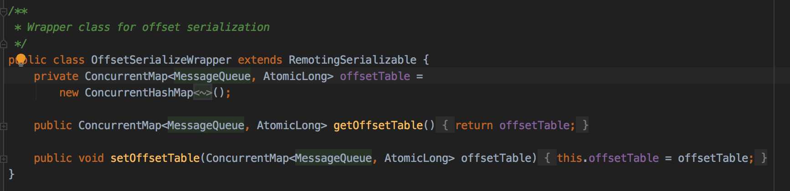Click the setOffsetTable method name
This screenshot has height=191, width=790.
(x=155, y=158)
